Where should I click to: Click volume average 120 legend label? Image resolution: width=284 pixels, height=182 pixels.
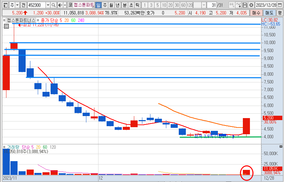tap(53, 147)
